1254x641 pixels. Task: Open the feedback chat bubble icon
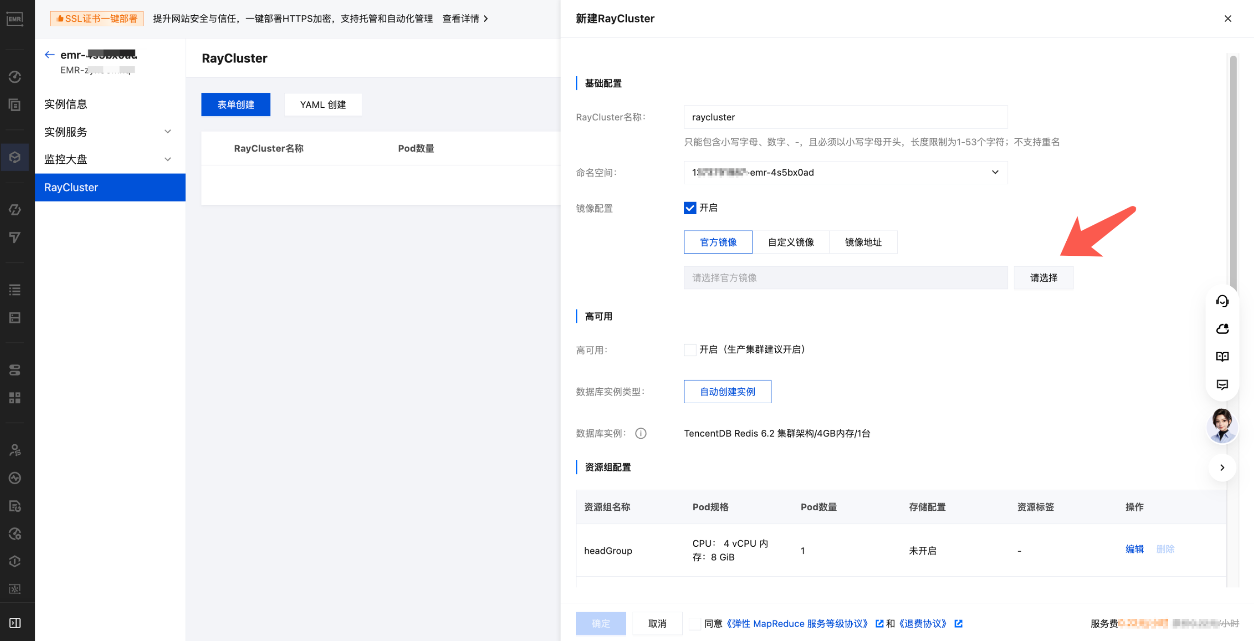(x=1222, y=384)
